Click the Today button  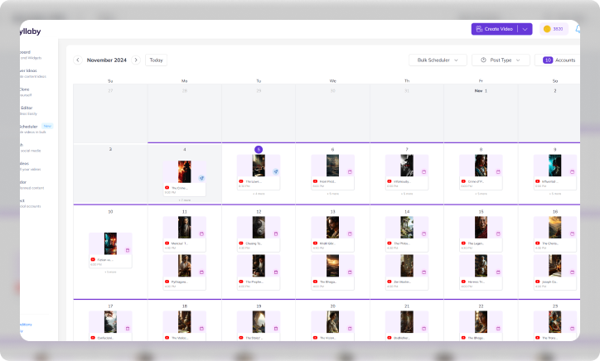156,60
